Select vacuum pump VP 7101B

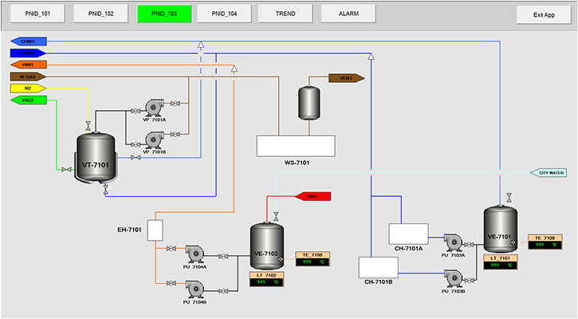(x=154, y=140)
